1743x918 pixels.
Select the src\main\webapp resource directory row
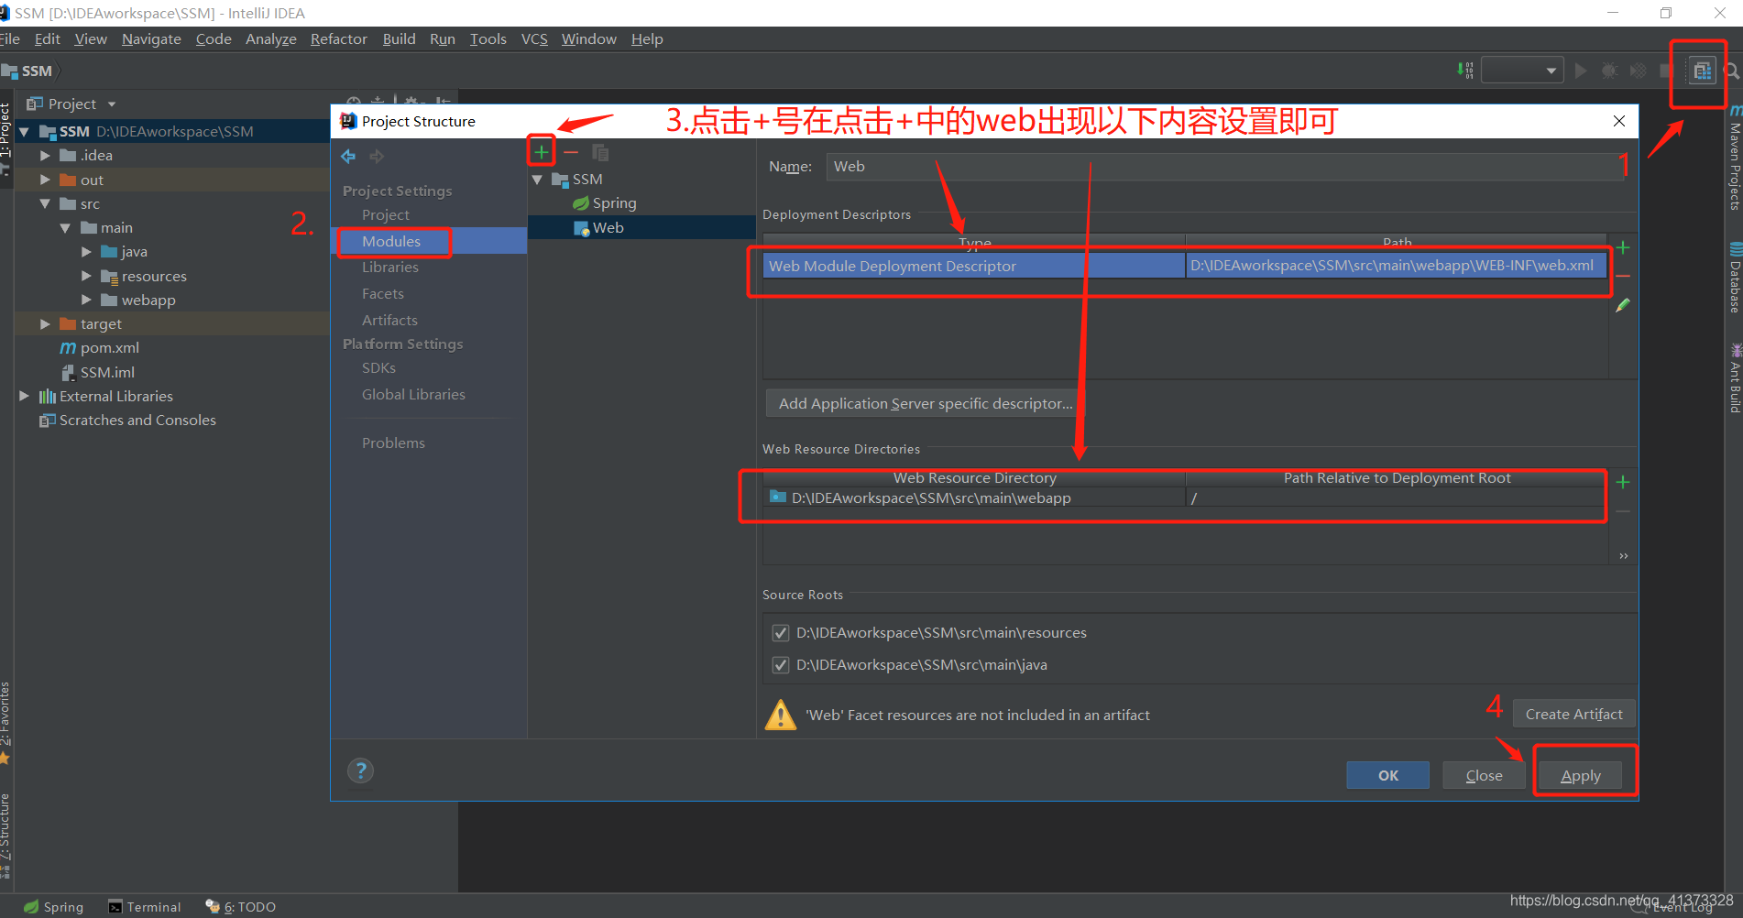(1185, 498)
